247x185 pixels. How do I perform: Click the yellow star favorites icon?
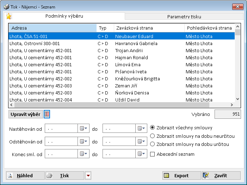[9, 16]
